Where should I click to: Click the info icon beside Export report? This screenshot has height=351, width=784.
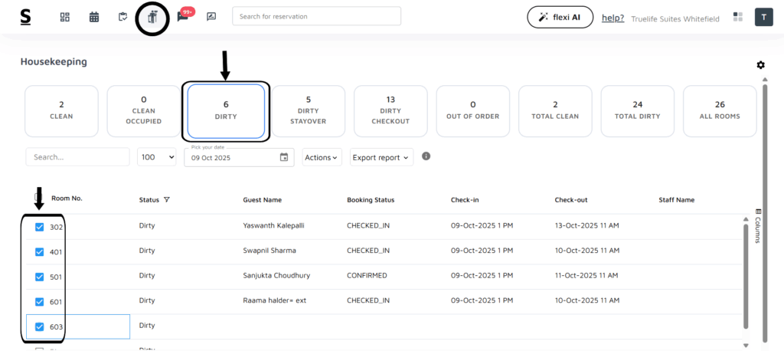click(426, 156)
